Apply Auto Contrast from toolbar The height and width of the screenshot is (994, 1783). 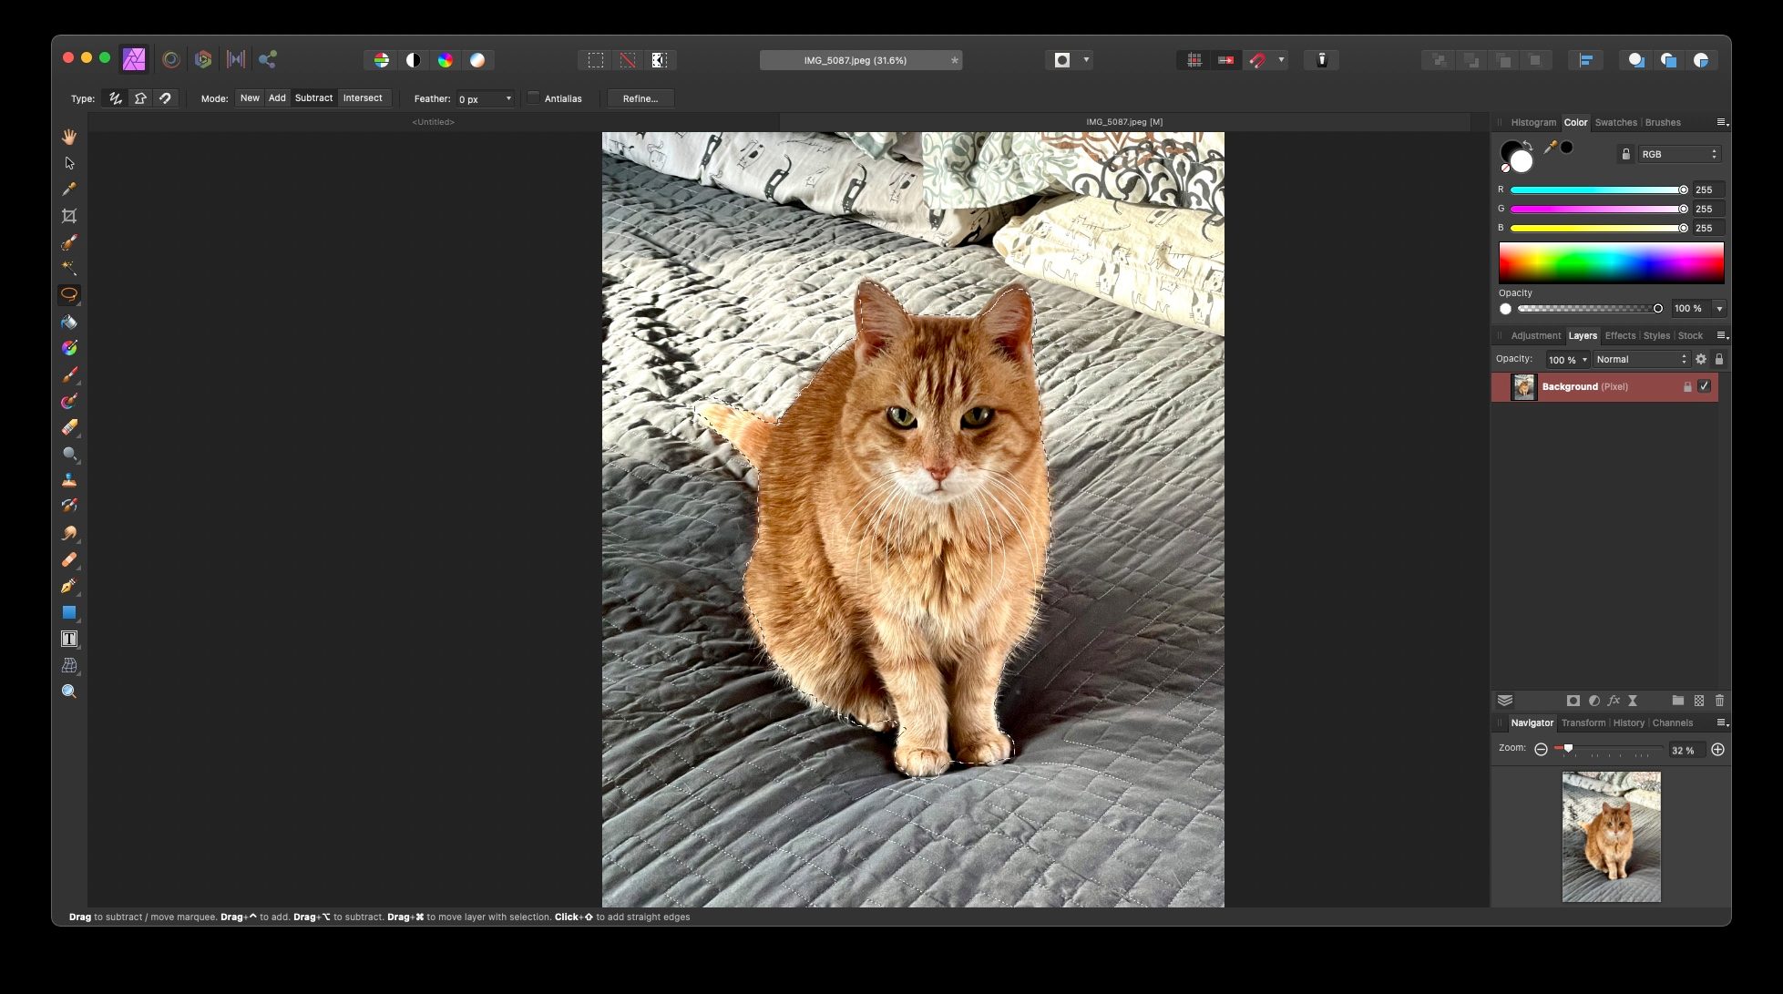click(x=413, y=60)
